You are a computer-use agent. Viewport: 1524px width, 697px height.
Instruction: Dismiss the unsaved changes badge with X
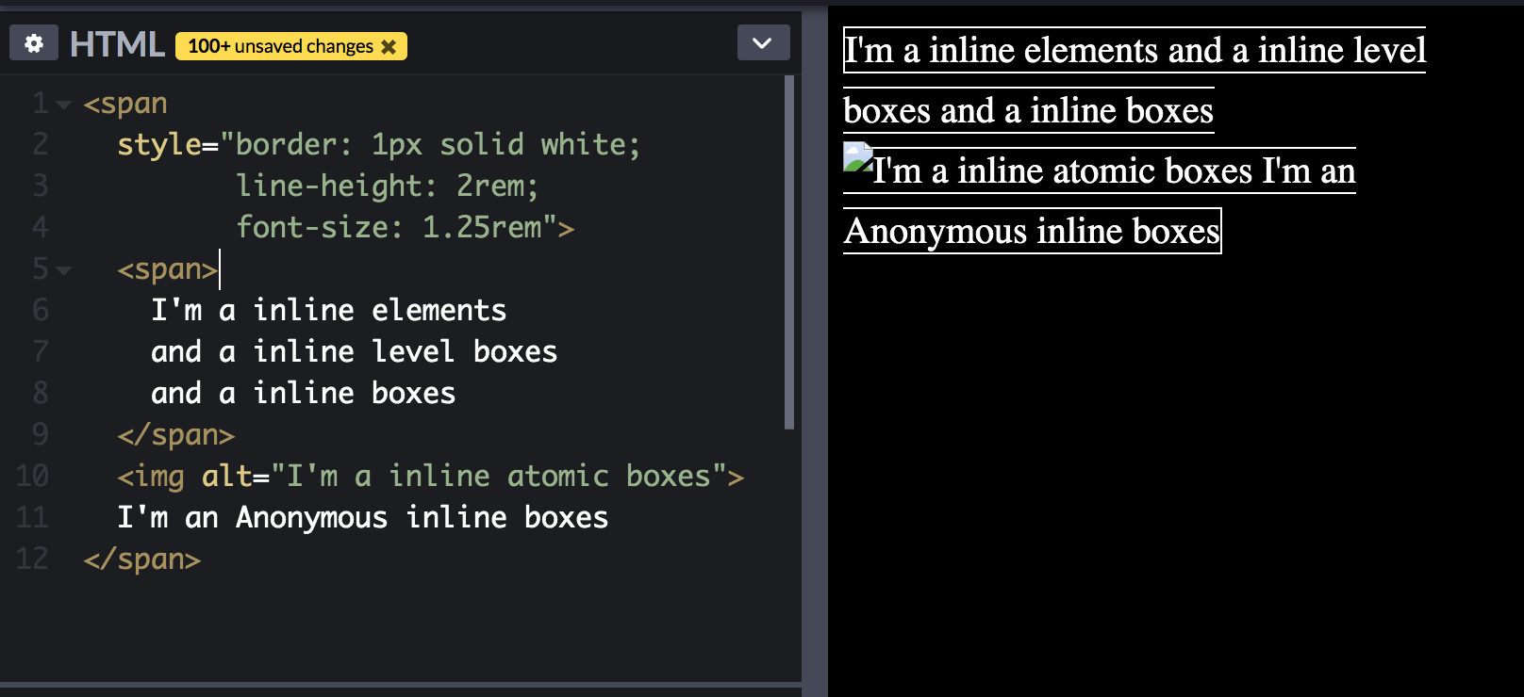coord(389,47)
